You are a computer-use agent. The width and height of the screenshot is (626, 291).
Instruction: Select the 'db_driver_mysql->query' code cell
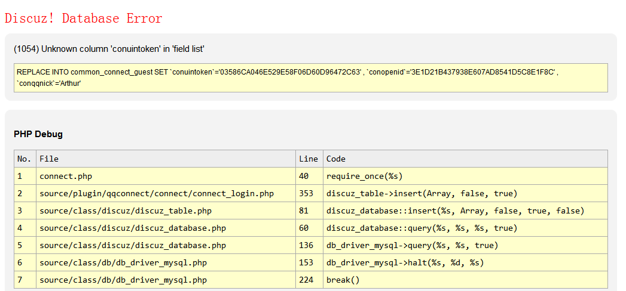coord(466,245)
